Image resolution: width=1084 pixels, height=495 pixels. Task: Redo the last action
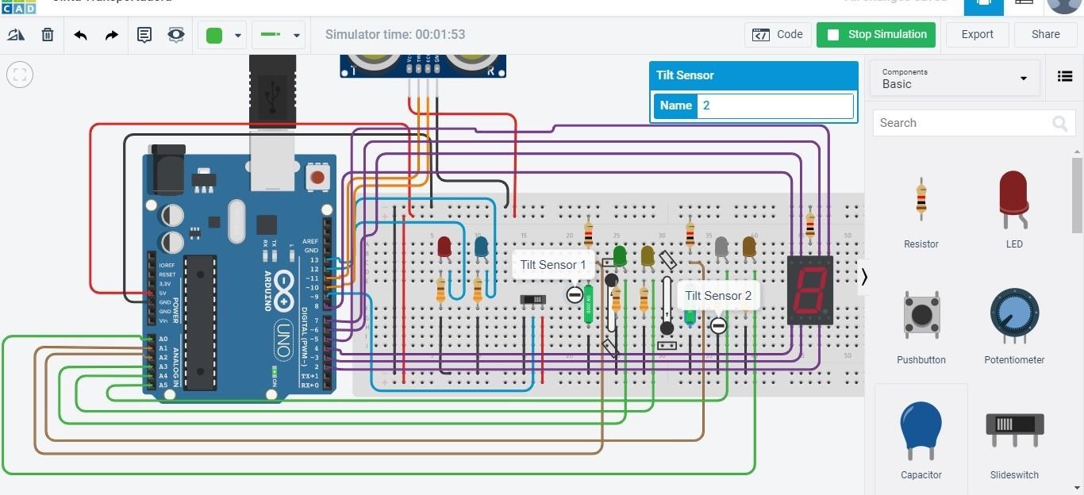pyautogui.click(x=110, y=34)
